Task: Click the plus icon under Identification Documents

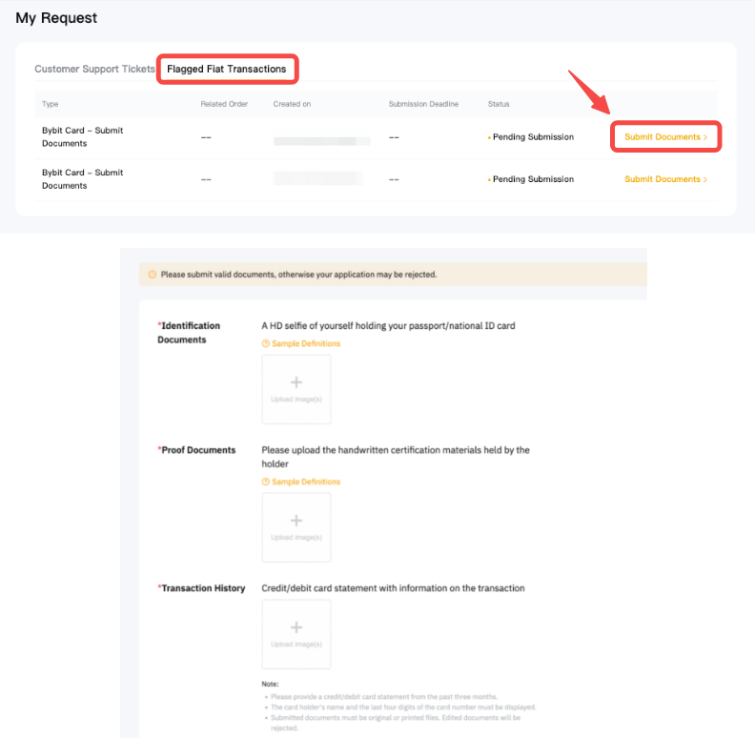Action: pyautogui.click(x=296, y=382)
